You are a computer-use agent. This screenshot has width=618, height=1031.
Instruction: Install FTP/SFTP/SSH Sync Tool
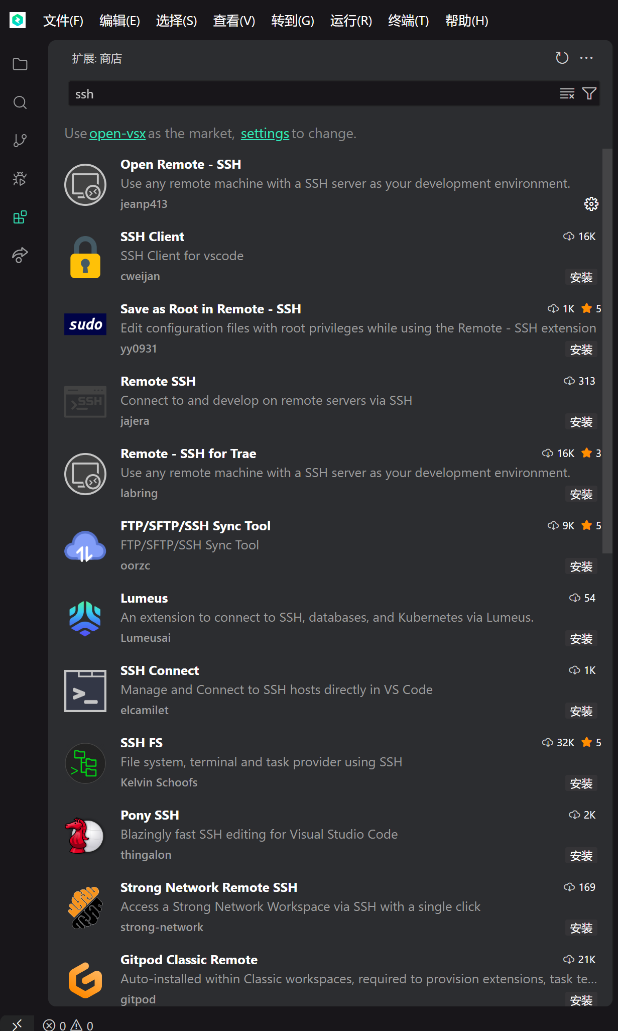[581, 566]
